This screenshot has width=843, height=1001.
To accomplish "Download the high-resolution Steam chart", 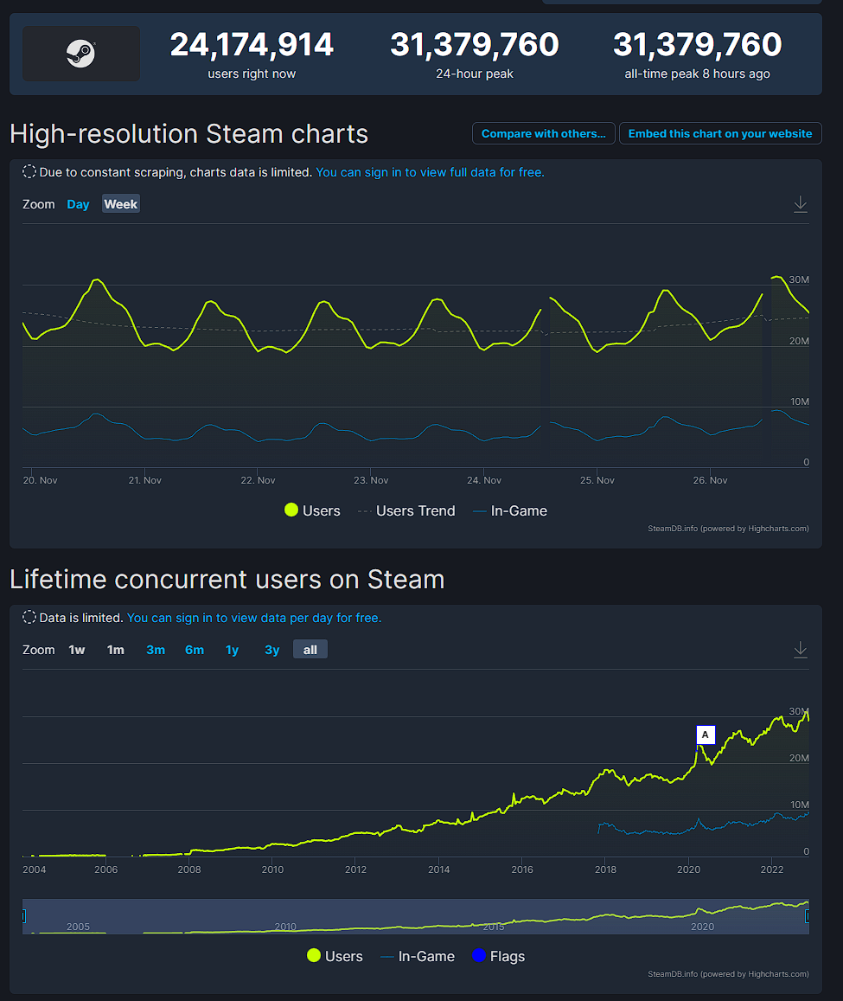I will (x=801, y=204).
